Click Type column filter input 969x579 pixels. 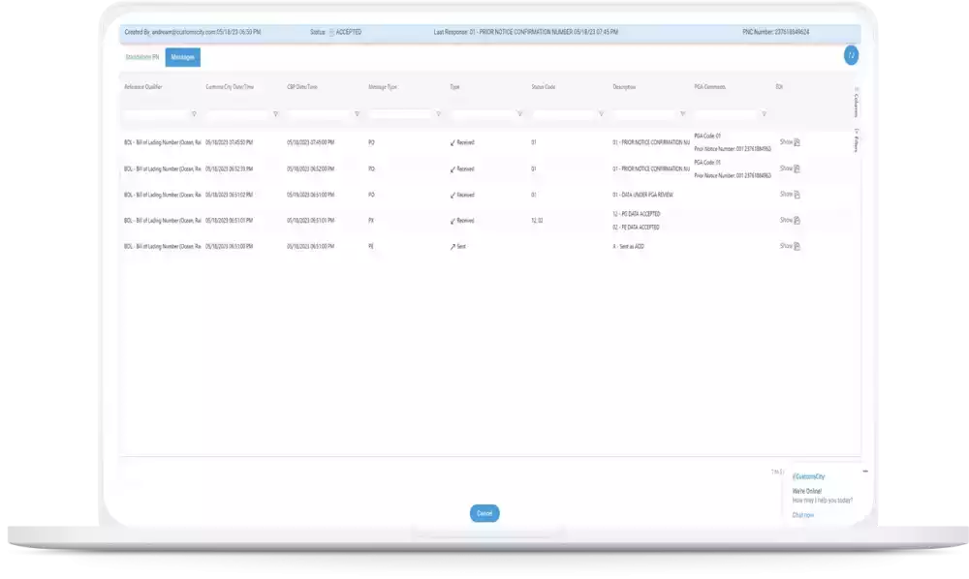[482, 114]
